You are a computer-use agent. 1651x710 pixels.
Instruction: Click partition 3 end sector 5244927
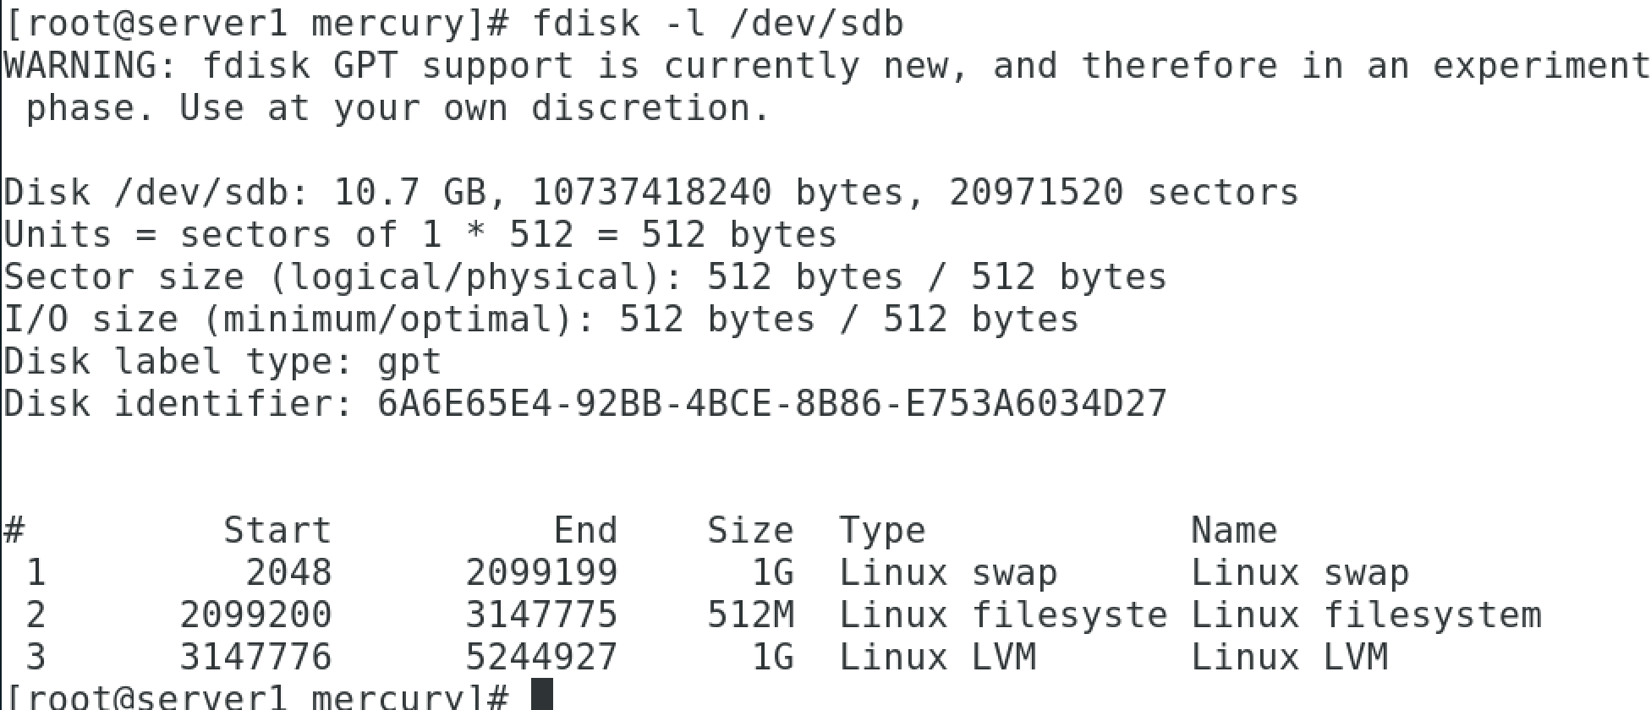pyautogui.click(x=541, y=657)
